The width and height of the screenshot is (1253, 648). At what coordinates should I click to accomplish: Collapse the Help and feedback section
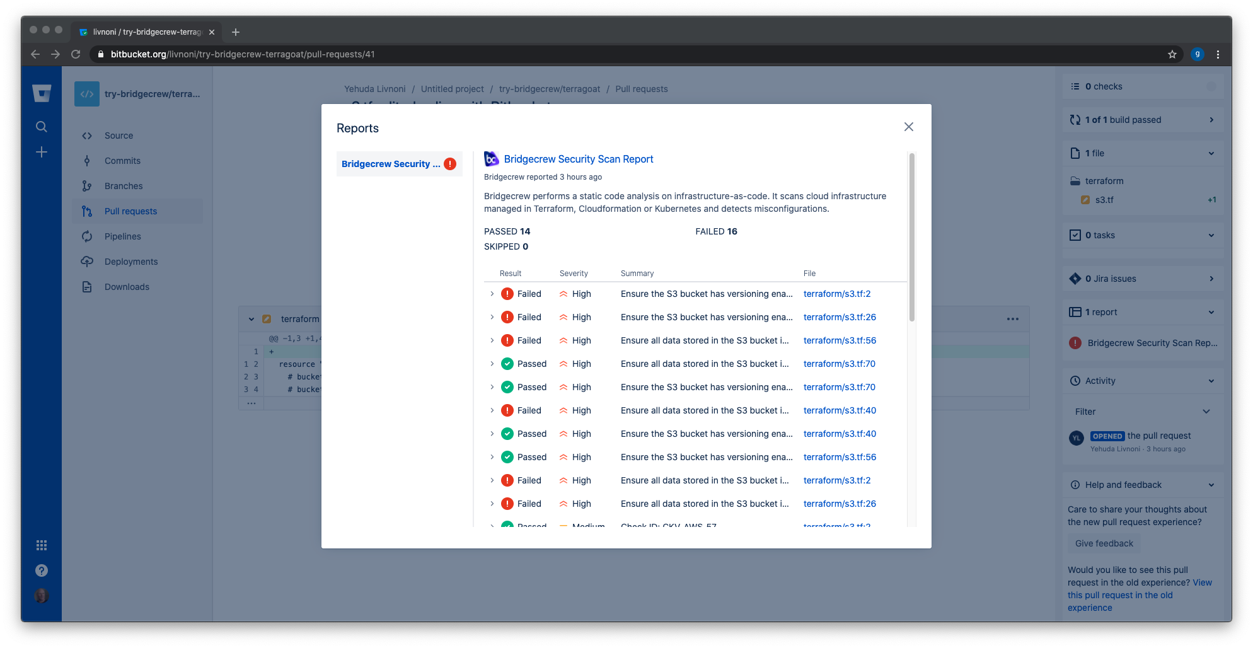point(1211,485)
